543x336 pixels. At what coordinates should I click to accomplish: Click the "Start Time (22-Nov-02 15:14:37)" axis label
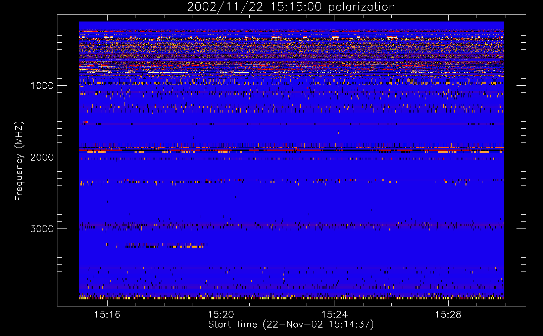coord(291,325)
